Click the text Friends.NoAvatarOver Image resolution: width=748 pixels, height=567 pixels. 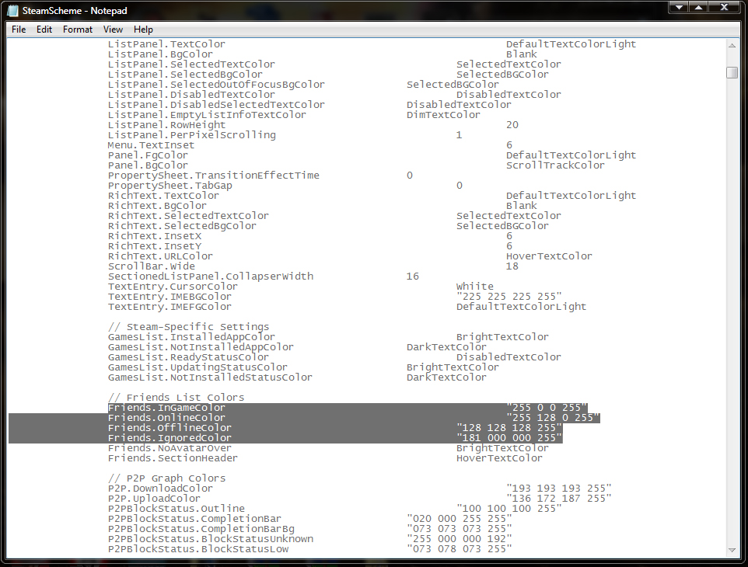click(x=170, y=448)
